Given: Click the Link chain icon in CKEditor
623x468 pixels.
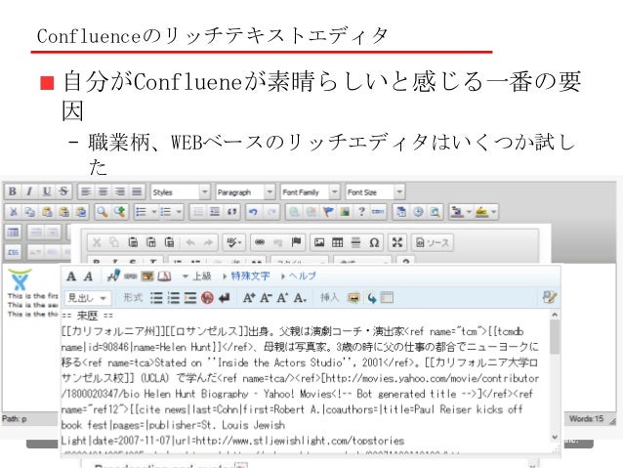Looking at the screenshot, I should point(260,242).
